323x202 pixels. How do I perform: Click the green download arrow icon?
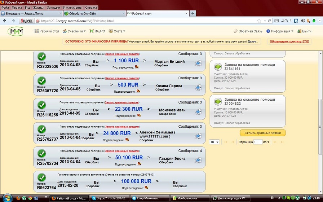314,21
